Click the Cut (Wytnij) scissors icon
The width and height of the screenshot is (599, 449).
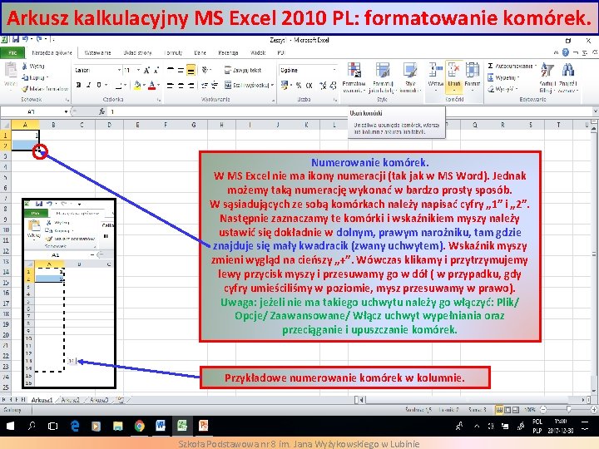25,66
